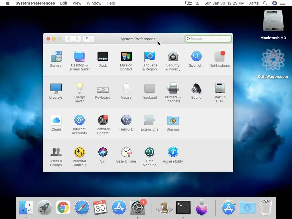
Task: Open Siri preferences pane
Action: (103, 155)
